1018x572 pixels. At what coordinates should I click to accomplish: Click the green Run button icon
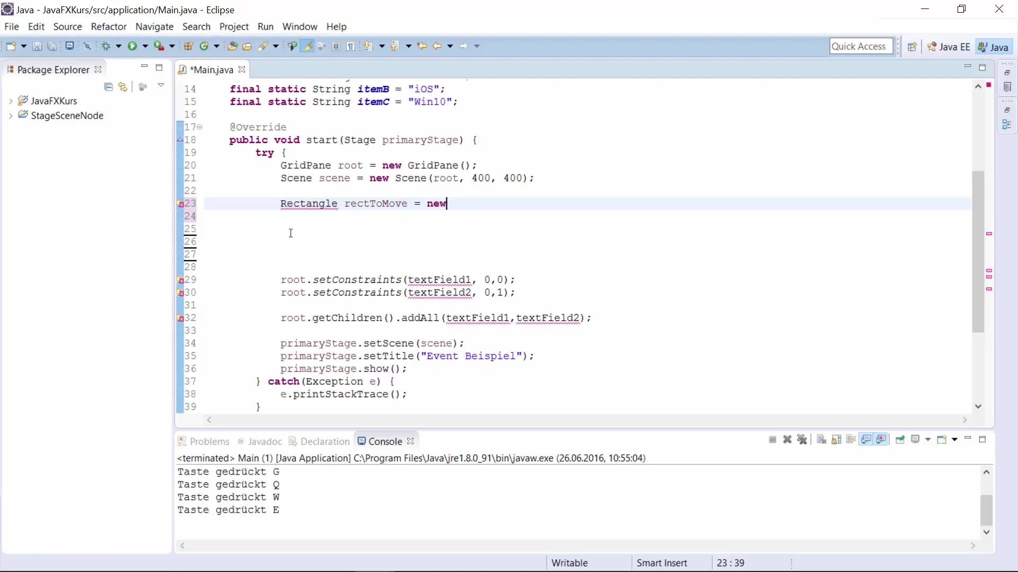pos(133,46)
